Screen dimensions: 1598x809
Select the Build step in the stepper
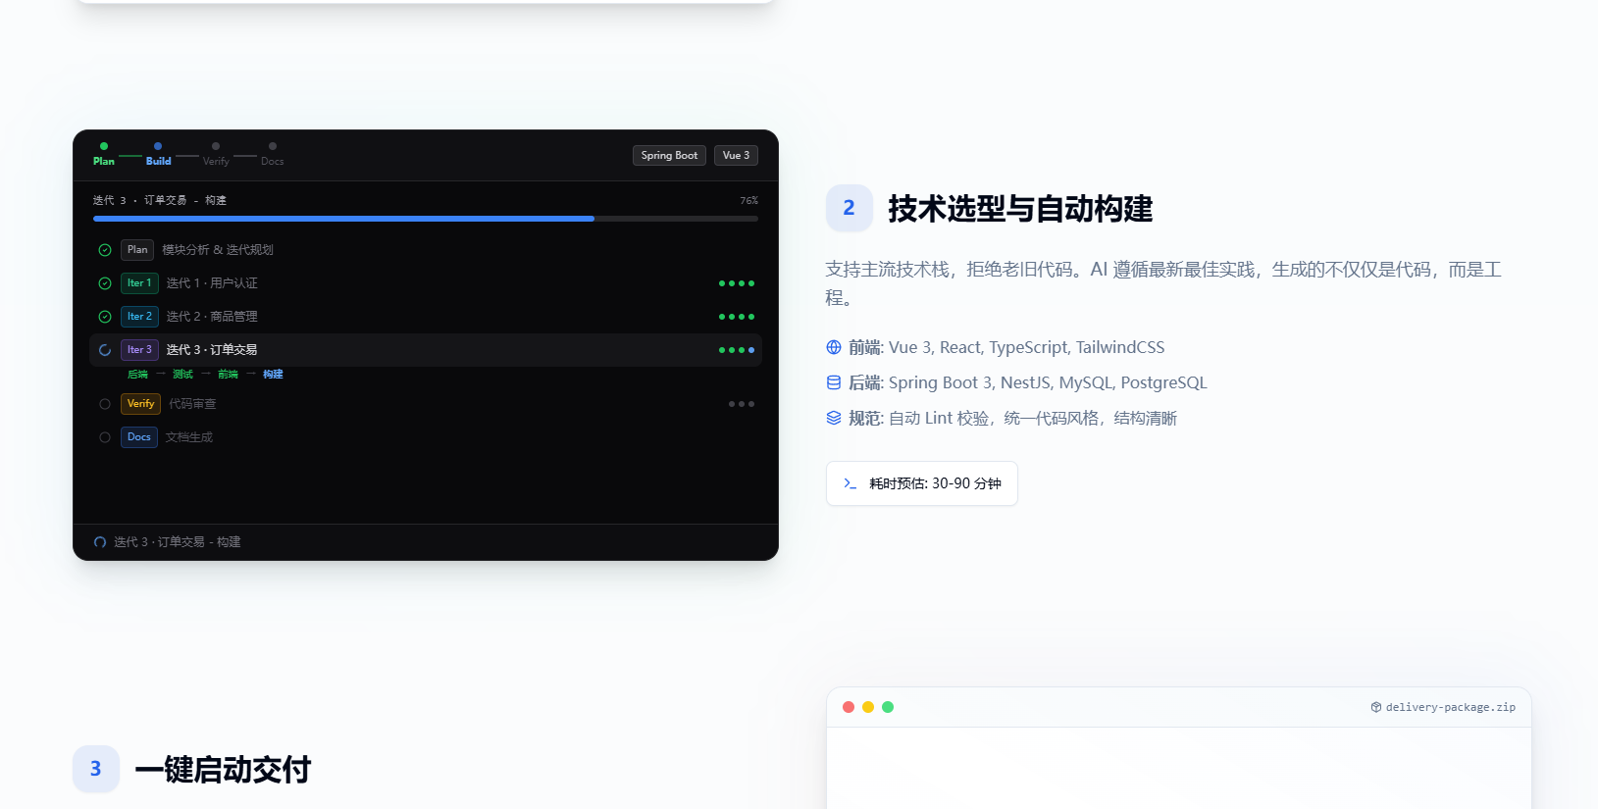coord(158,155)
